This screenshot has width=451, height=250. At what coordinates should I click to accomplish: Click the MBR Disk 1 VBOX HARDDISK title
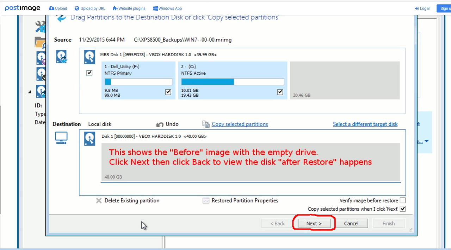(158, 55)
